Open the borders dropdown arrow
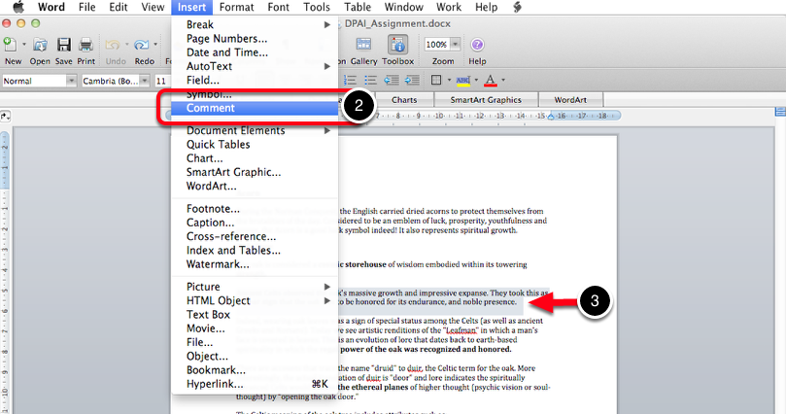Image resolution: width=786 pixels, height=414 pixels. pyautogui.click(x=449, y=81)
